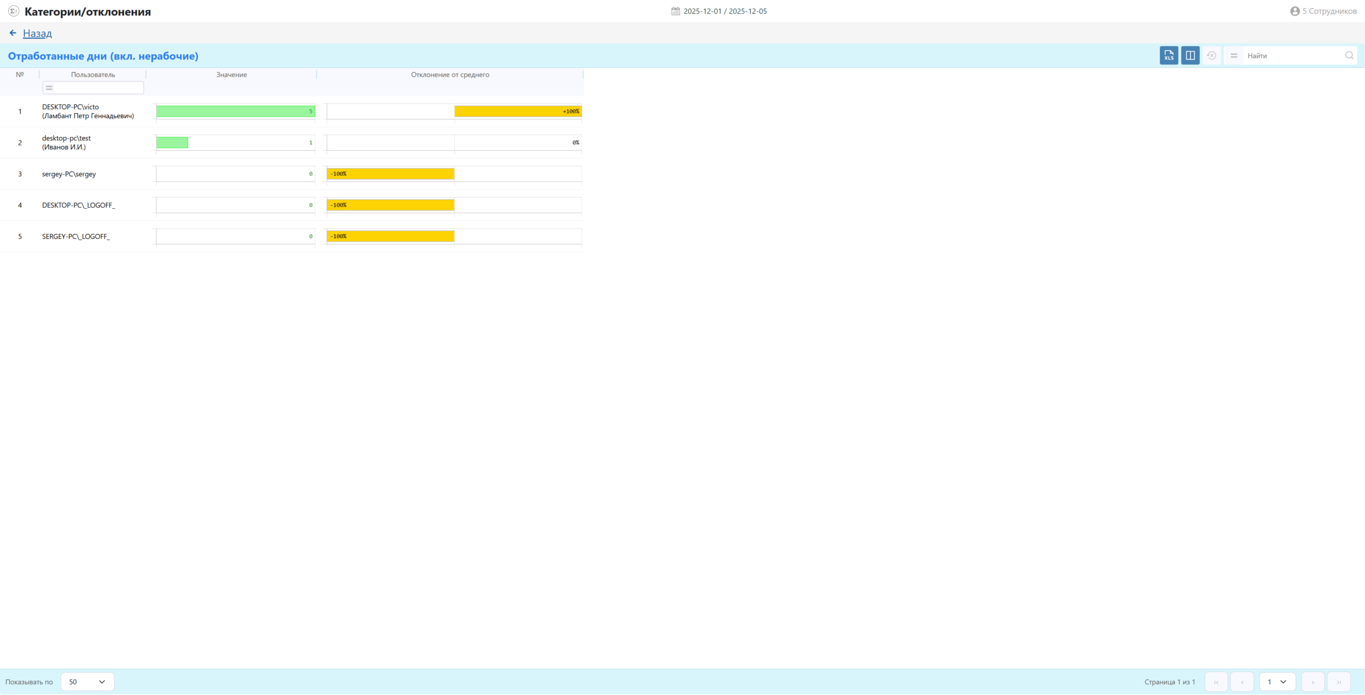Image resolution: width=1365 pixels, height=695 pixels.
Task: Click the reset filters icon
Action: point(1211,55)
